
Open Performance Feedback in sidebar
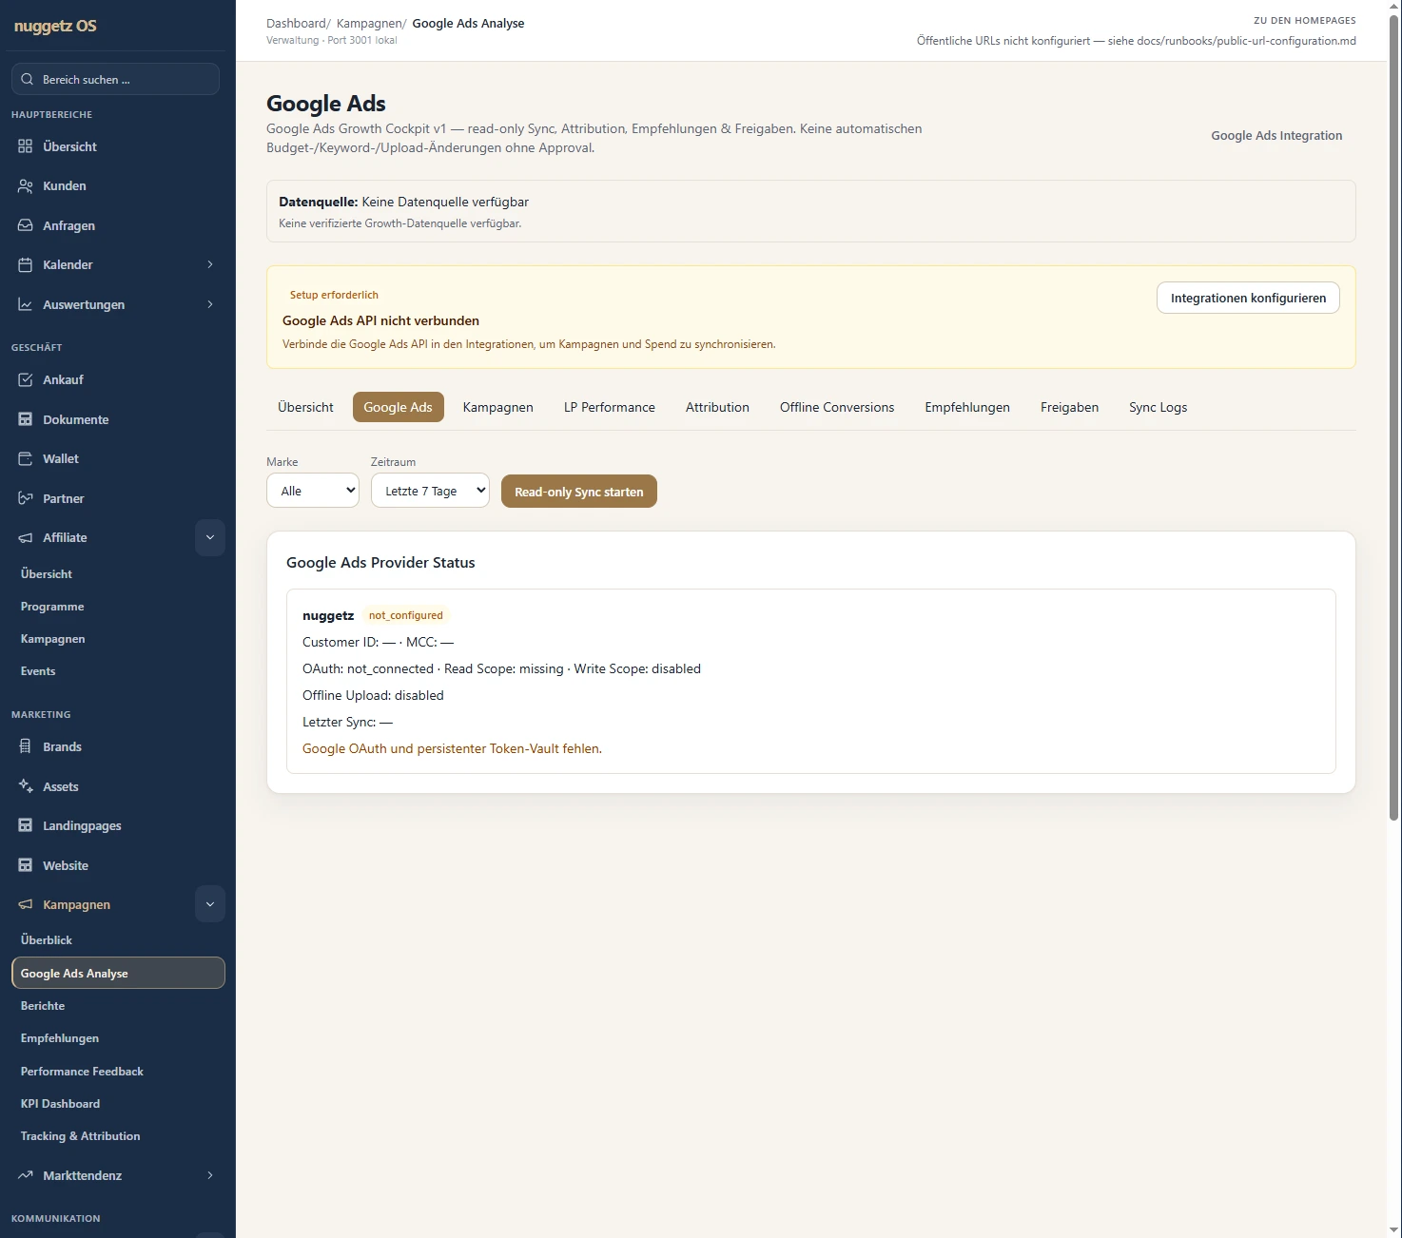point(82,1072)
